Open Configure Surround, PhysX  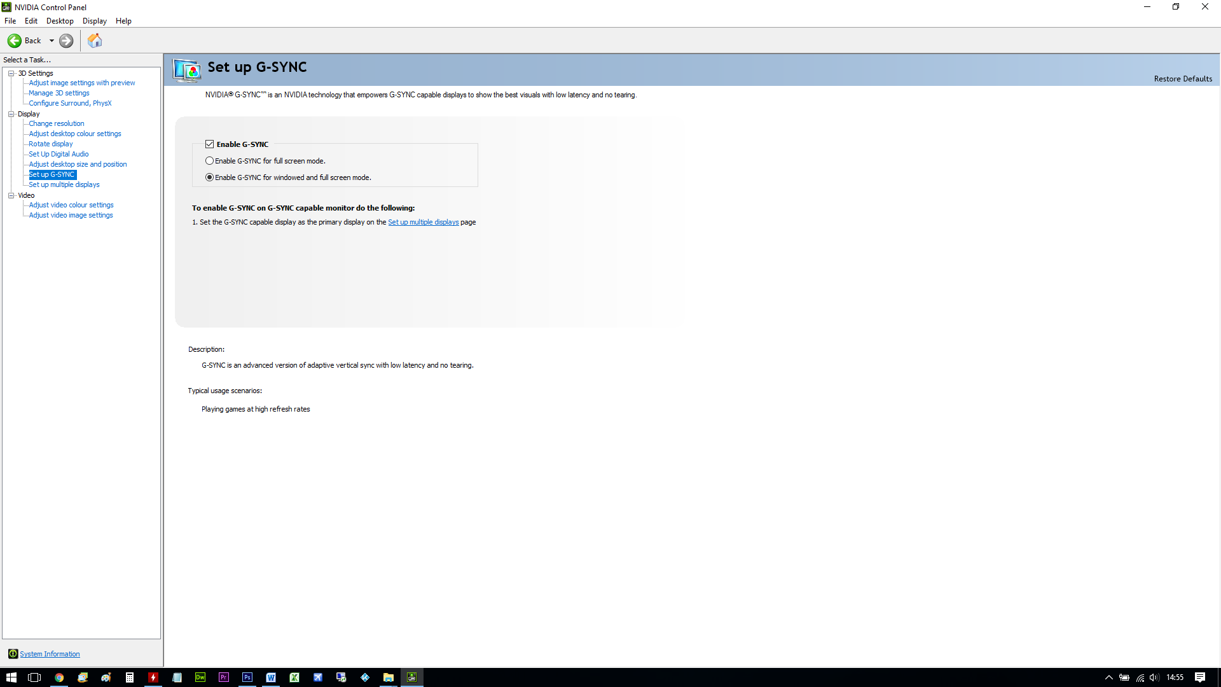[x=70, y=103]
